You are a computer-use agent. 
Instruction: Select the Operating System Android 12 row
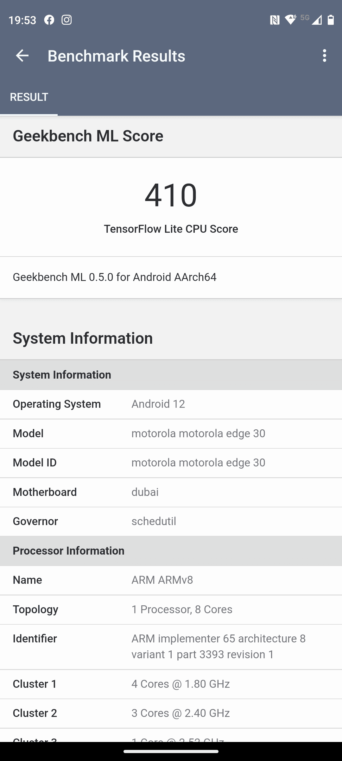[171, 404]
